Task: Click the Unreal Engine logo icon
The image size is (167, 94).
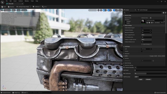Action: click(x=2, y=2)
